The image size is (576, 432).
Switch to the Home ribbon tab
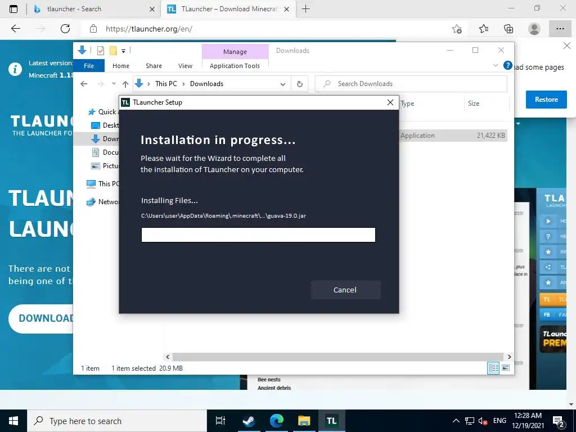point(121,66)
